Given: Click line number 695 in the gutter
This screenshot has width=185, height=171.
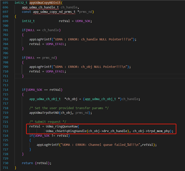Looking at the screenshot, I should click(x=5, y=3).
